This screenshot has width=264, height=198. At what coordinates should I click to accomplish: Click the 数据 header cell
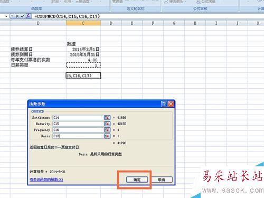point(83,44)
